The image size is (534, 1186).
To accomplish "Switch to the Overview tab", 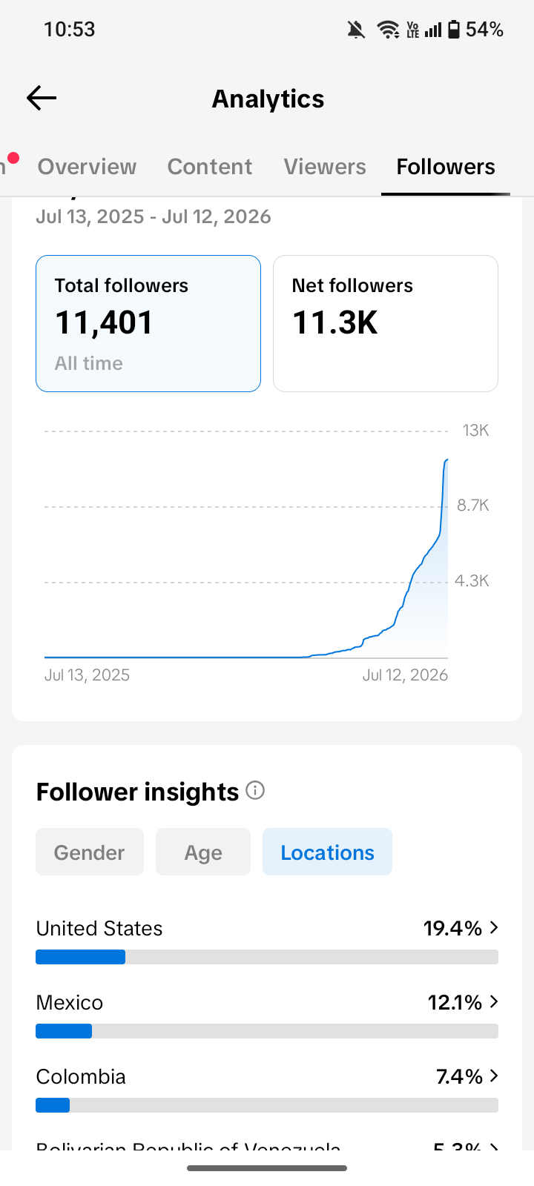I will tap(88, 166).
